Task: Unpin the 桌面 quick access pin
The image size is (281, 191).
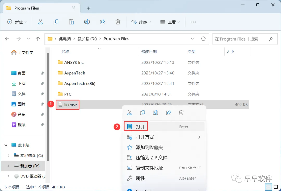Action: (x=42, y=73)
